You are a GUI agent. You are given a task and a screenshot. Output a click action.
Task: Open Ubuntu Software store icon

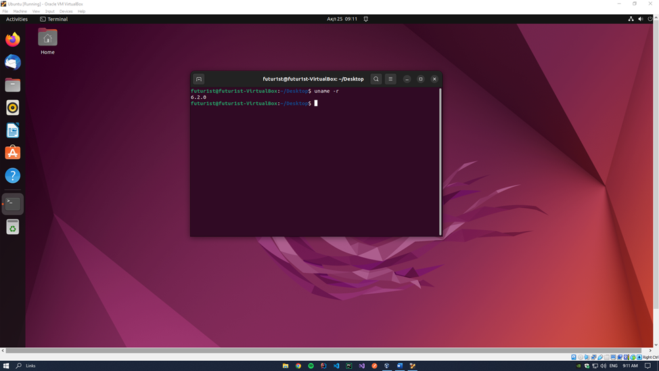tap(13, 153)
